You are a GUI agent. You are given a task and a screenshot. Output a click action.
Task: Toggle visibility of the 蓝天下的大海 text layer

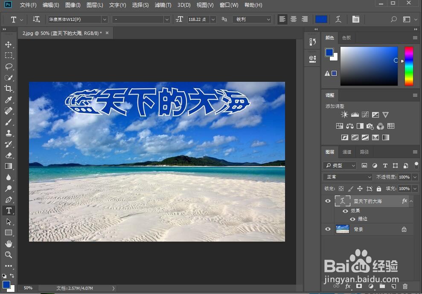pos(328,201)
